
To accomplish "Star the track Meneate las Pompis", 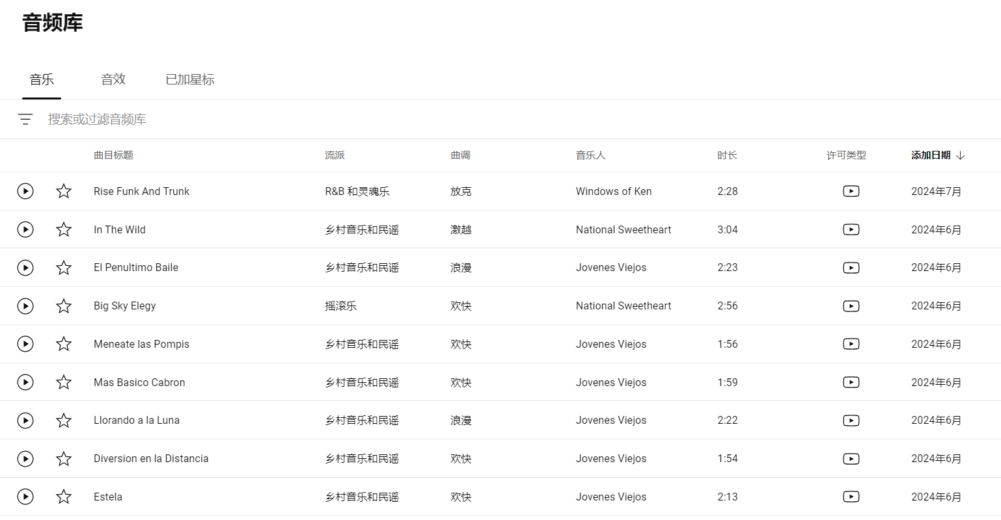I will point(64,344).
